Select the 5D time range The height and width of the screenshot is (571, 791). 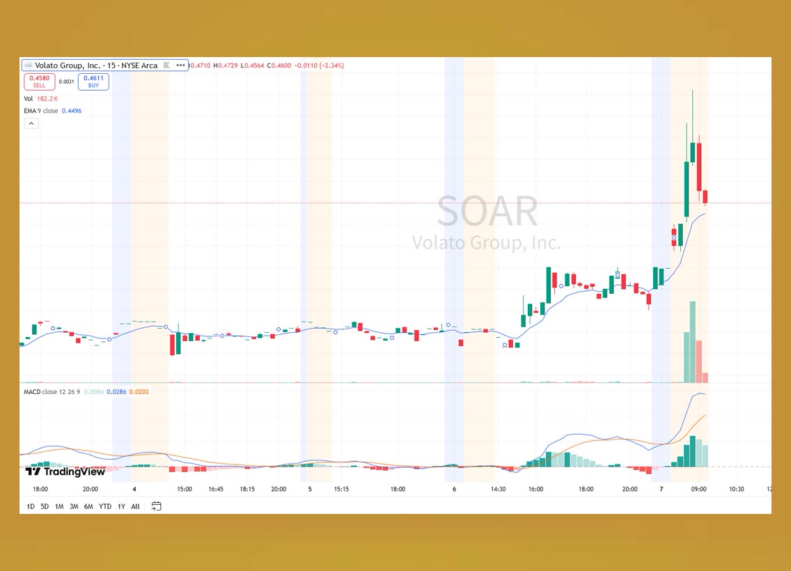45,506
